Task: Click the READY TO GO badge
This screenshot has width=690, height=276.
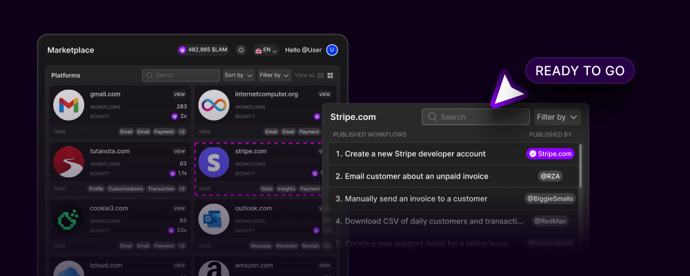Action: [580, 71]
